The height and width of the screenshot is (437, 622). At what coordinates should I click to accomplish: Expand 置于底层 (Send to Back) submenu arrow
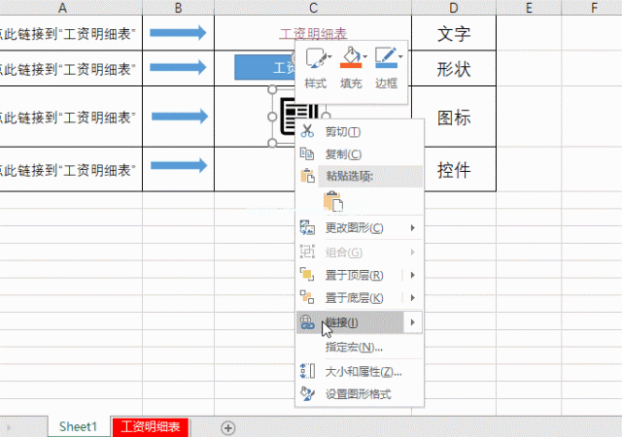[x=413, y=297]
